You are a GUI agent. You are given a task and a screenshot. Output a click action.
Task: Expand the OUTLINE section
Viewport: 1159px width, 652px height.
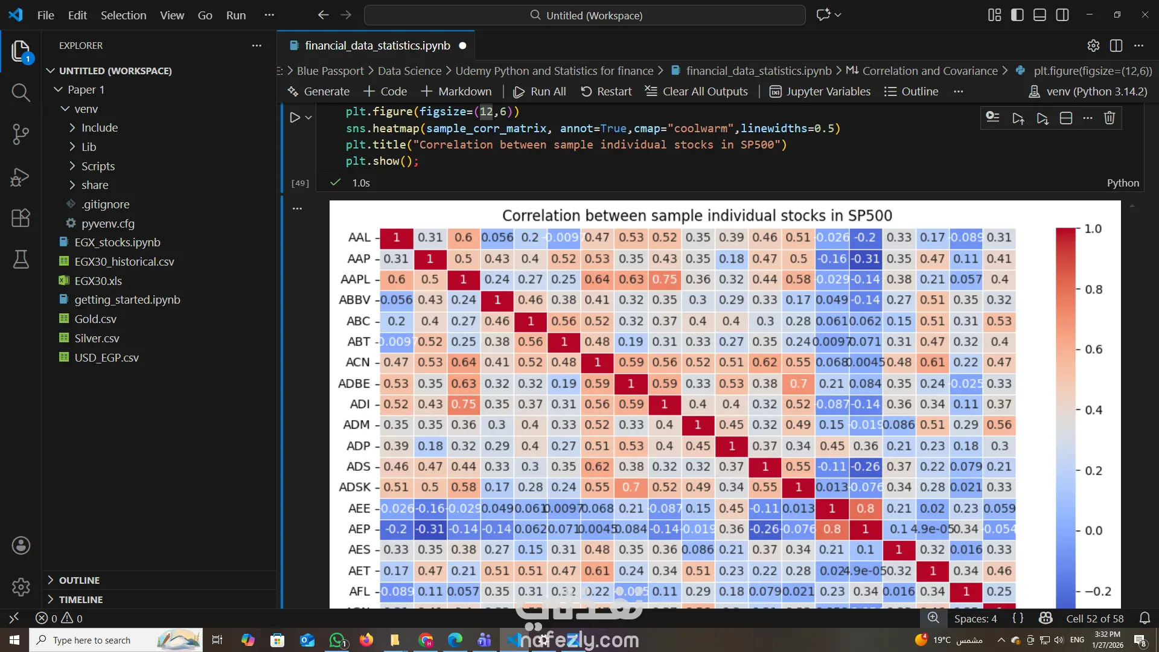point(79,580)
